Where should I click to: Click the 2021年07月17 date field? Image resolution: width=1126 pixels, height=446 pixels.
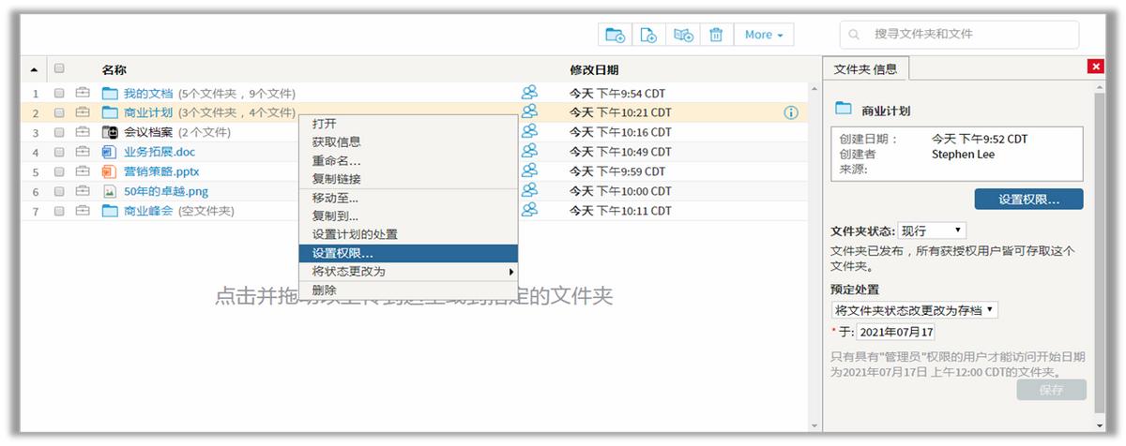pyautogui.click(x=895, y=333)
